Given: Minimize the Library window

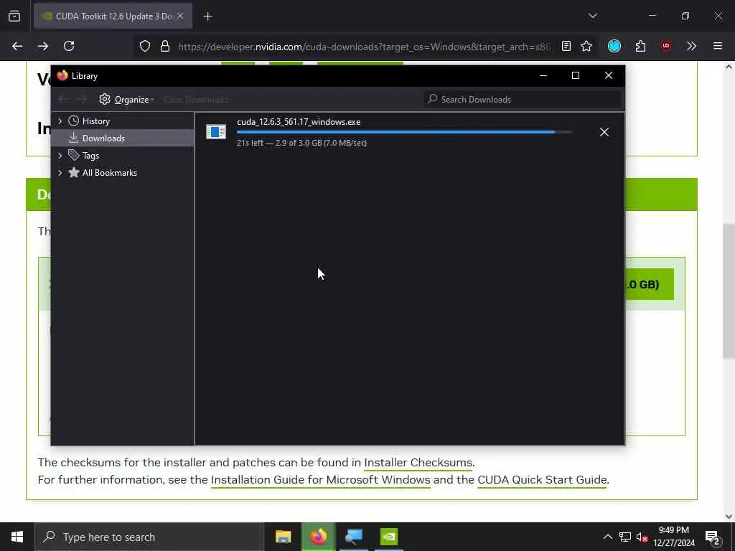Looking at the screenshot, I should point(543,75).
